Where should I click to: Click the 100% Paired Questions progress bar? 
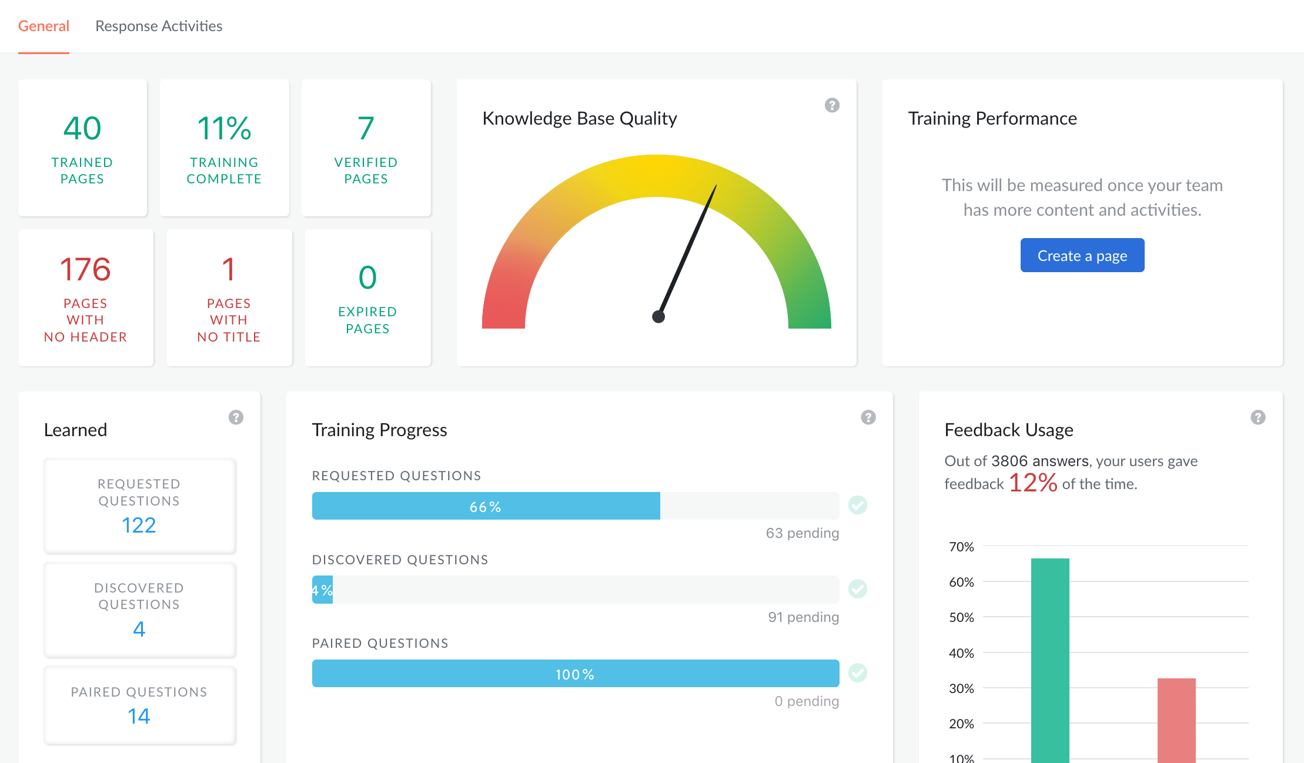(x=575, y=674)
